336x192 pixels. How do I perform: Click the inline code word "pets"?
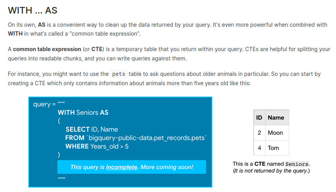(x=119, y=74)
